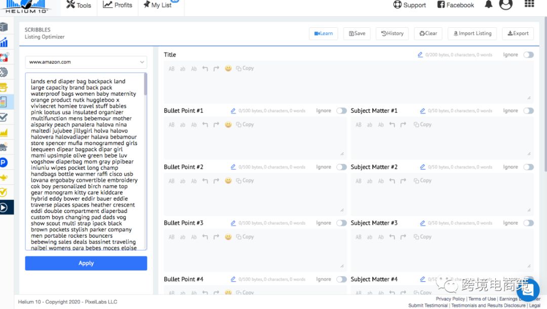Toggle Ignore for Bullet Point #1
The height and width of the screenshot is (309, 547).
341,111
